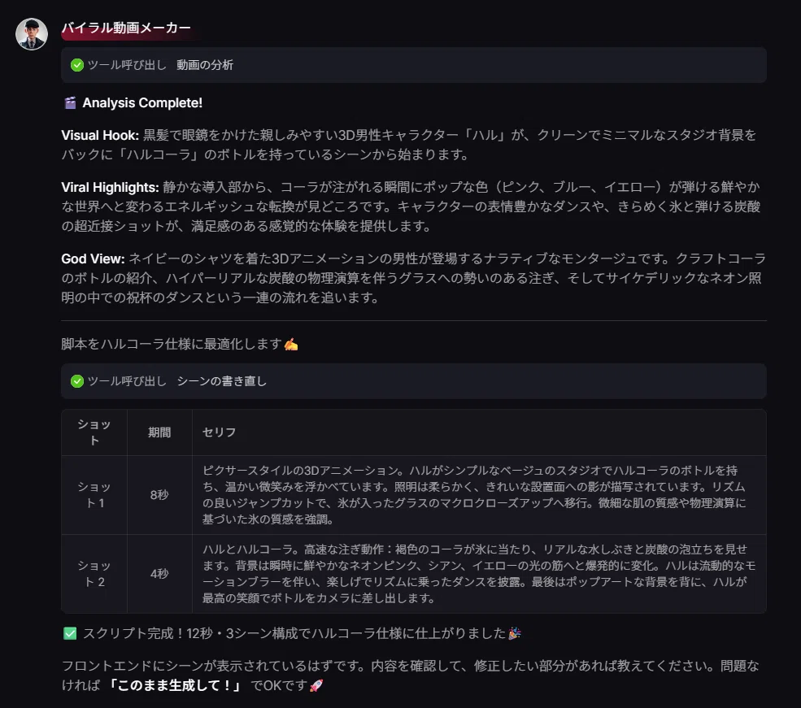
Task: Click clapperboard icon next to Analysis Complete
Action: pos(70,103)
